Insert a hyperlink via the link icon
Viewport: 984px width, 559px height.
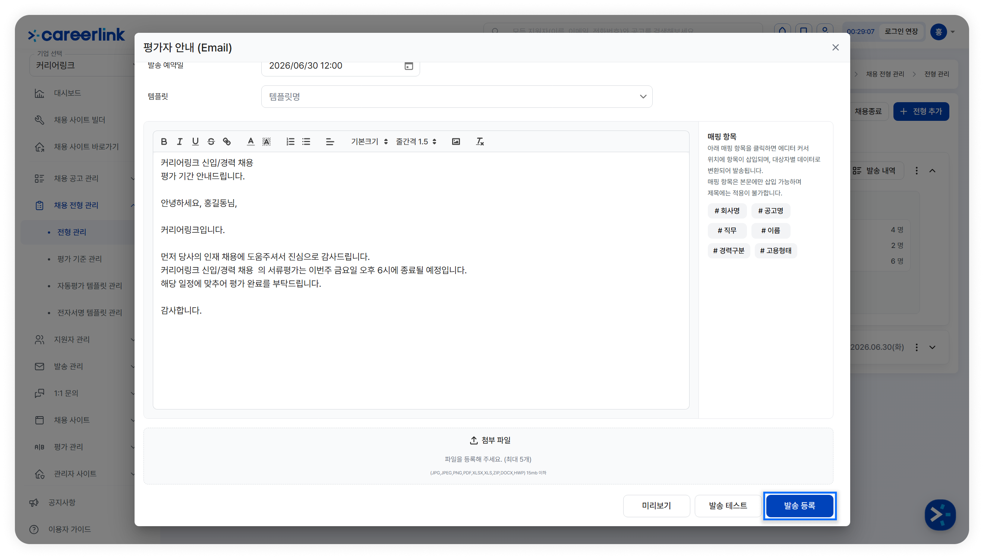click(227, 142)
